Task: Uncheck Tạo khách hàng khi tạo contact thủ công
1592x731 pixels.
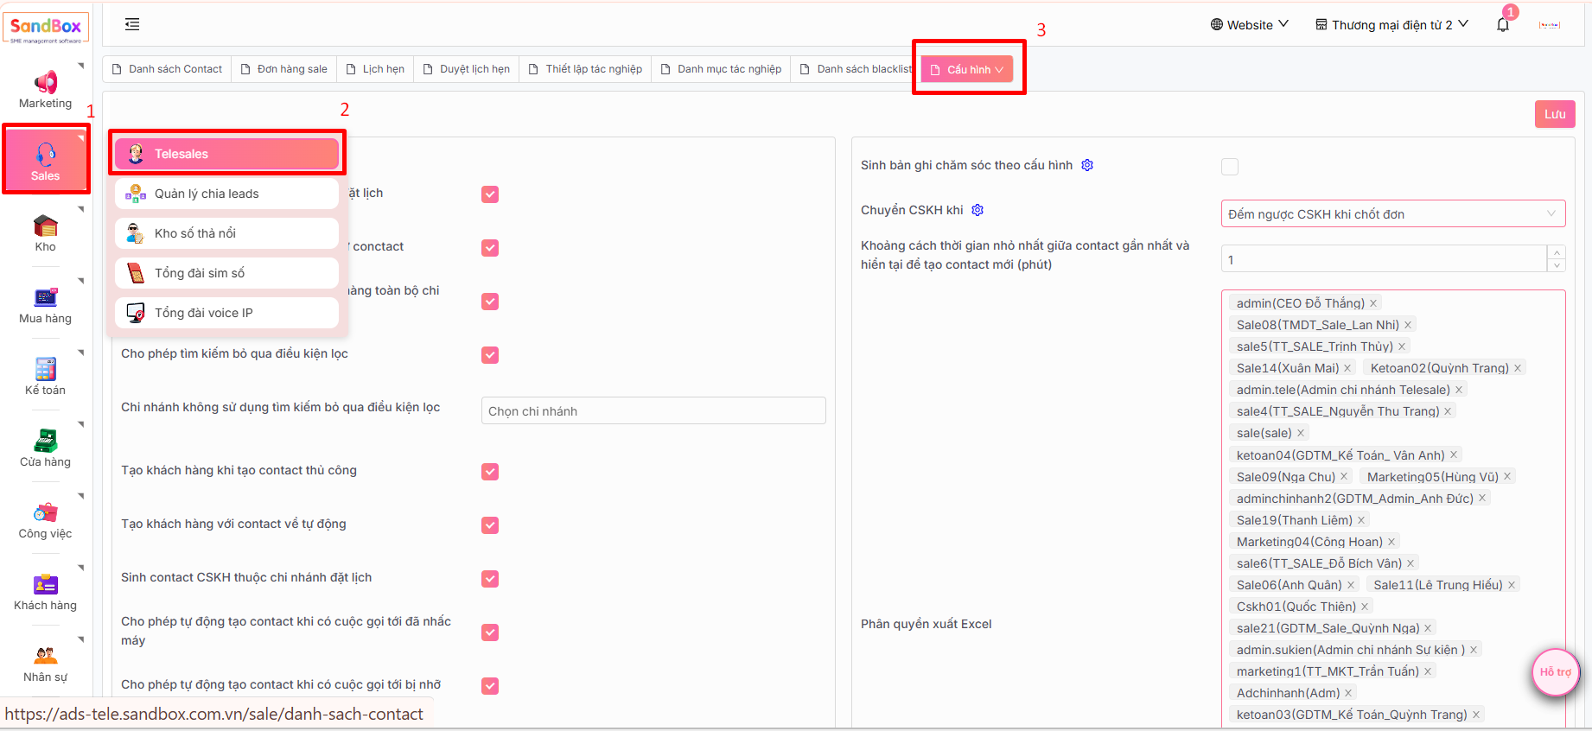Action: pos(490,472)
